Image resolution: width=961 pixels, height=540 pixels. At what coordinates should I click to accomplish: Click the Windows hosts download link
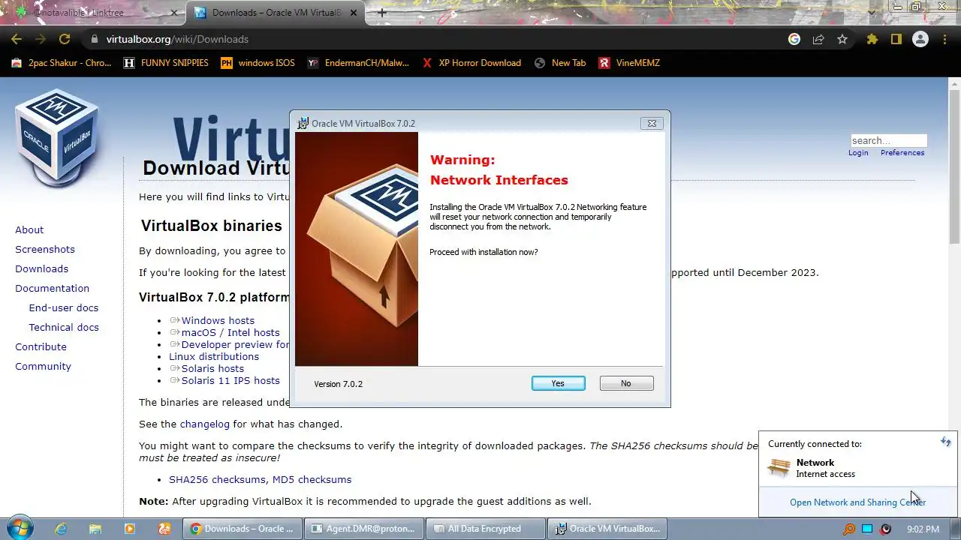[x=218, y=320]
